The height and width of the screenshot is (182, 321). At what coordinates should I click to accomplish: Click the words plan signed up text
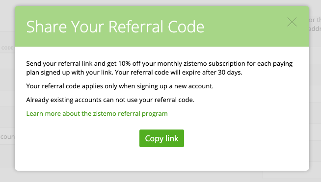(48, 73)
